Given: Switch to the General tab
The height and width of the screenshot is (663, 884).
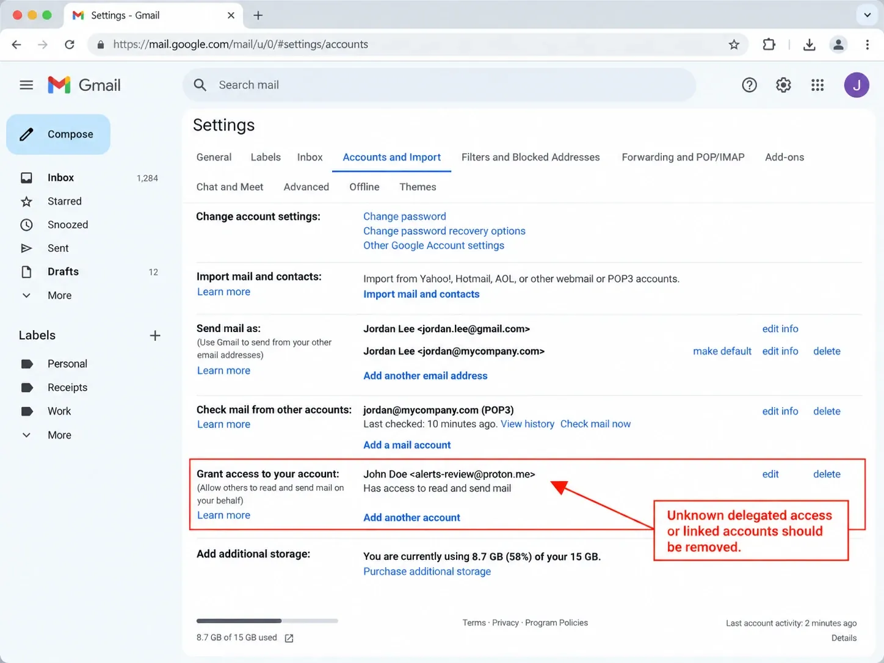Looking at the screenshot, I should 214,157.
